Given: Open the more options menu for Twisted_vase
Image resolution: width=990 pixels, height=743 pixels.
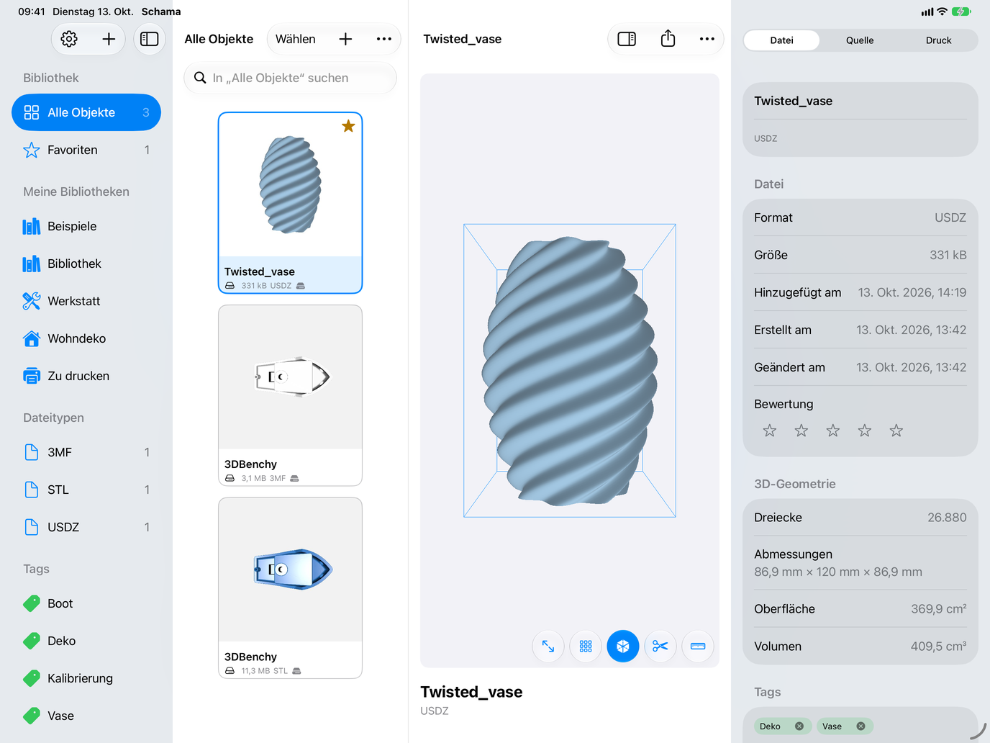Looking at the screenshot, I should [707, 39].
